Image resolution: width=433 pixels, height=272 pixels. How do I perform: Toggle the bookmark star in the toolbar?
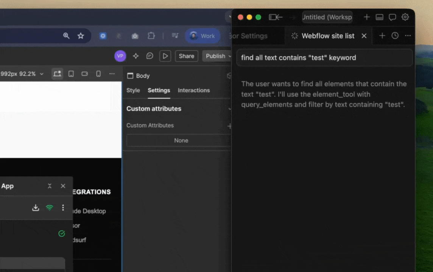[x=81, y=36]
